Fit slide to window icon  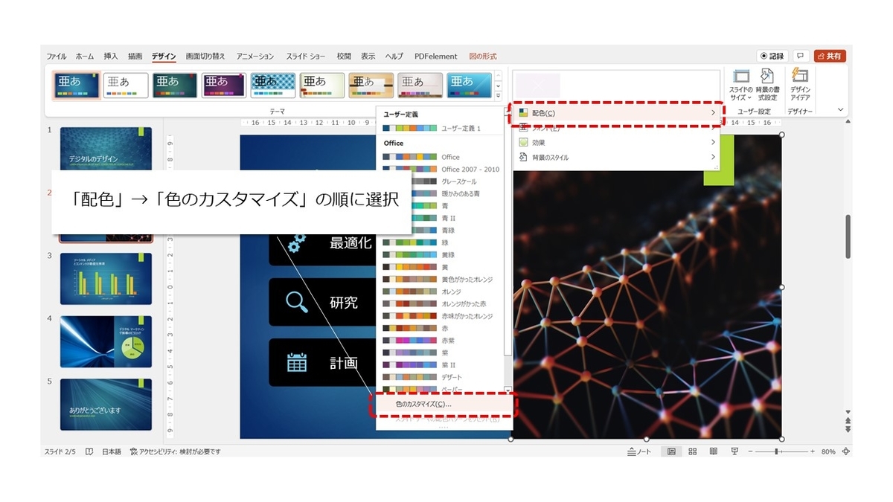pyautogui.click(x=845, y=451)
